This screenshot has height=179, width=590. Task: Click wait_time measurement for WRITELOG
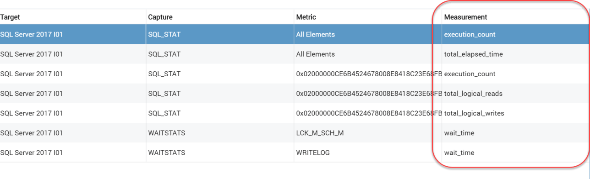[459, 153]
